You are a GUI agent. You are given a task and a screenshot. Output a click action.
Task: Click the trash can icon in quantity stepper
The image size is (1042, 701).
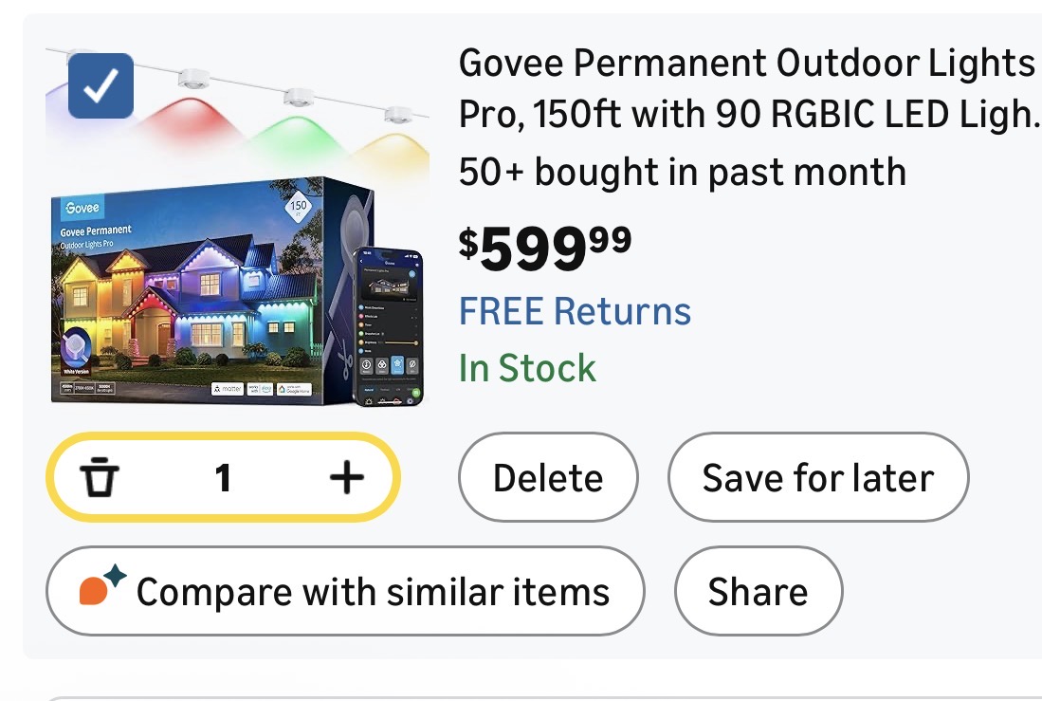[99, 478]
